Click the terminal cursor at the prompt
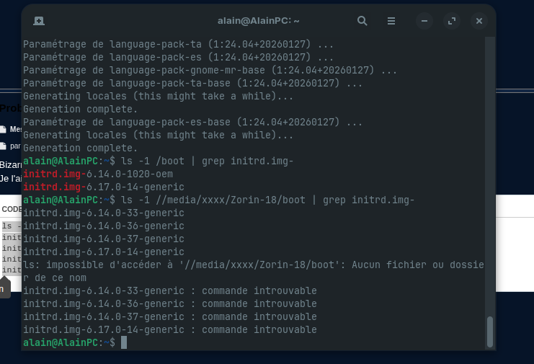 (124, 342)
